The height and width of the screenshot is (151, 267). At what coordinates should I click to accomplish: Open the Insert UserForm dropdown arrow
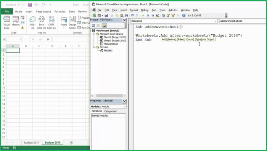click(102, 15)
